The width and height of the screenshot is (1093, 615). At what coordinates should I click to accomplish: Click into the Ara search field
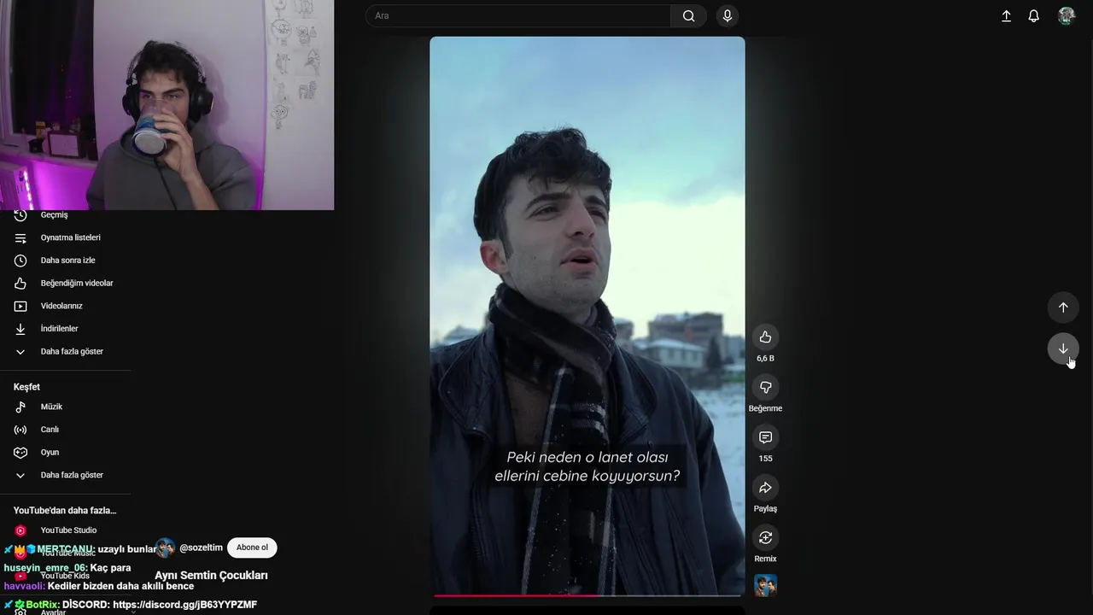click(518, 15)
